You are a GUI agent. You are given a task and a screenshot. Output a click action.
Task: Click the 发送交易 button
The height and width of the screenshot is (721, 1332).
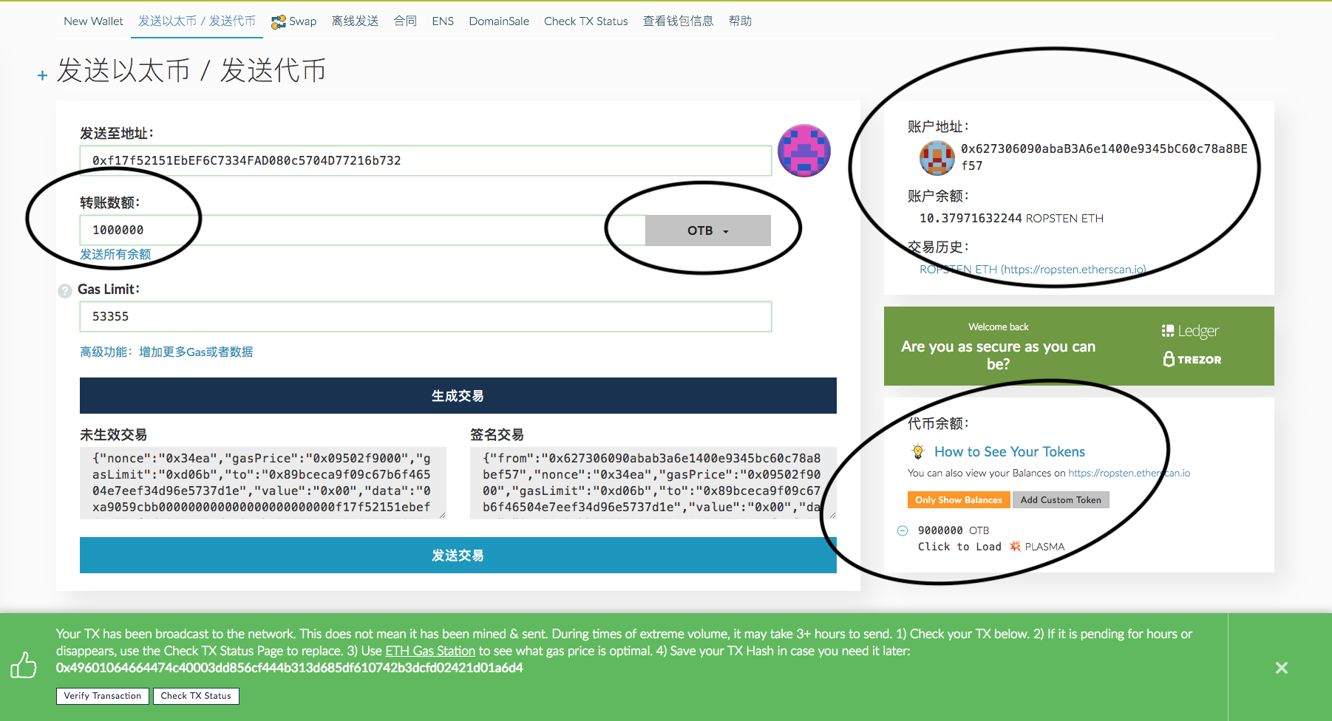pos(458,556)
